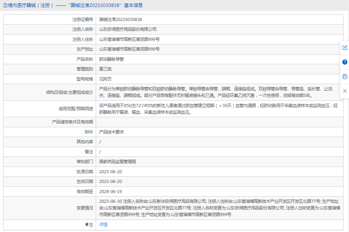Image resolution: width=349 pixels, height=232 pixels.
Task: Open the help question mark icon
Action: coord(345,62)
